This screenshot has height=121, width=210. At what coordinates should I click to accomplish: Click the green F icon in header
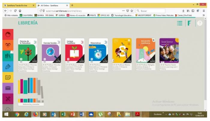click(x=189, y=23)
